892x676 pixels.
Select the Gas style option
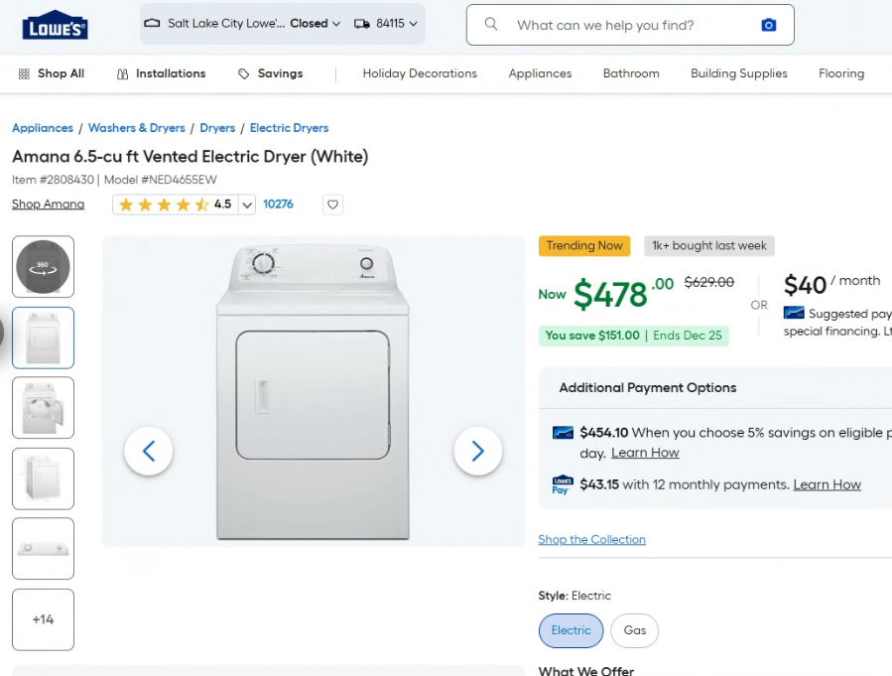point(634,630)
